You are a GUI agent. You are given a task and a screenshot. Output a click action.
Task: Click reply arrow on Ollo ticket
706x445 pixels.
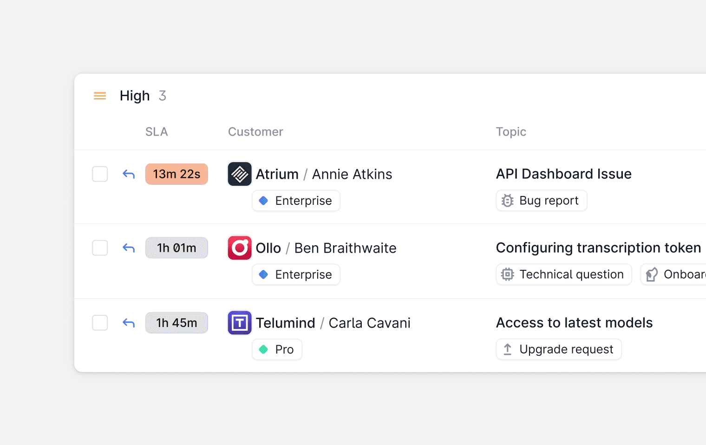click(x=129, y=248)
